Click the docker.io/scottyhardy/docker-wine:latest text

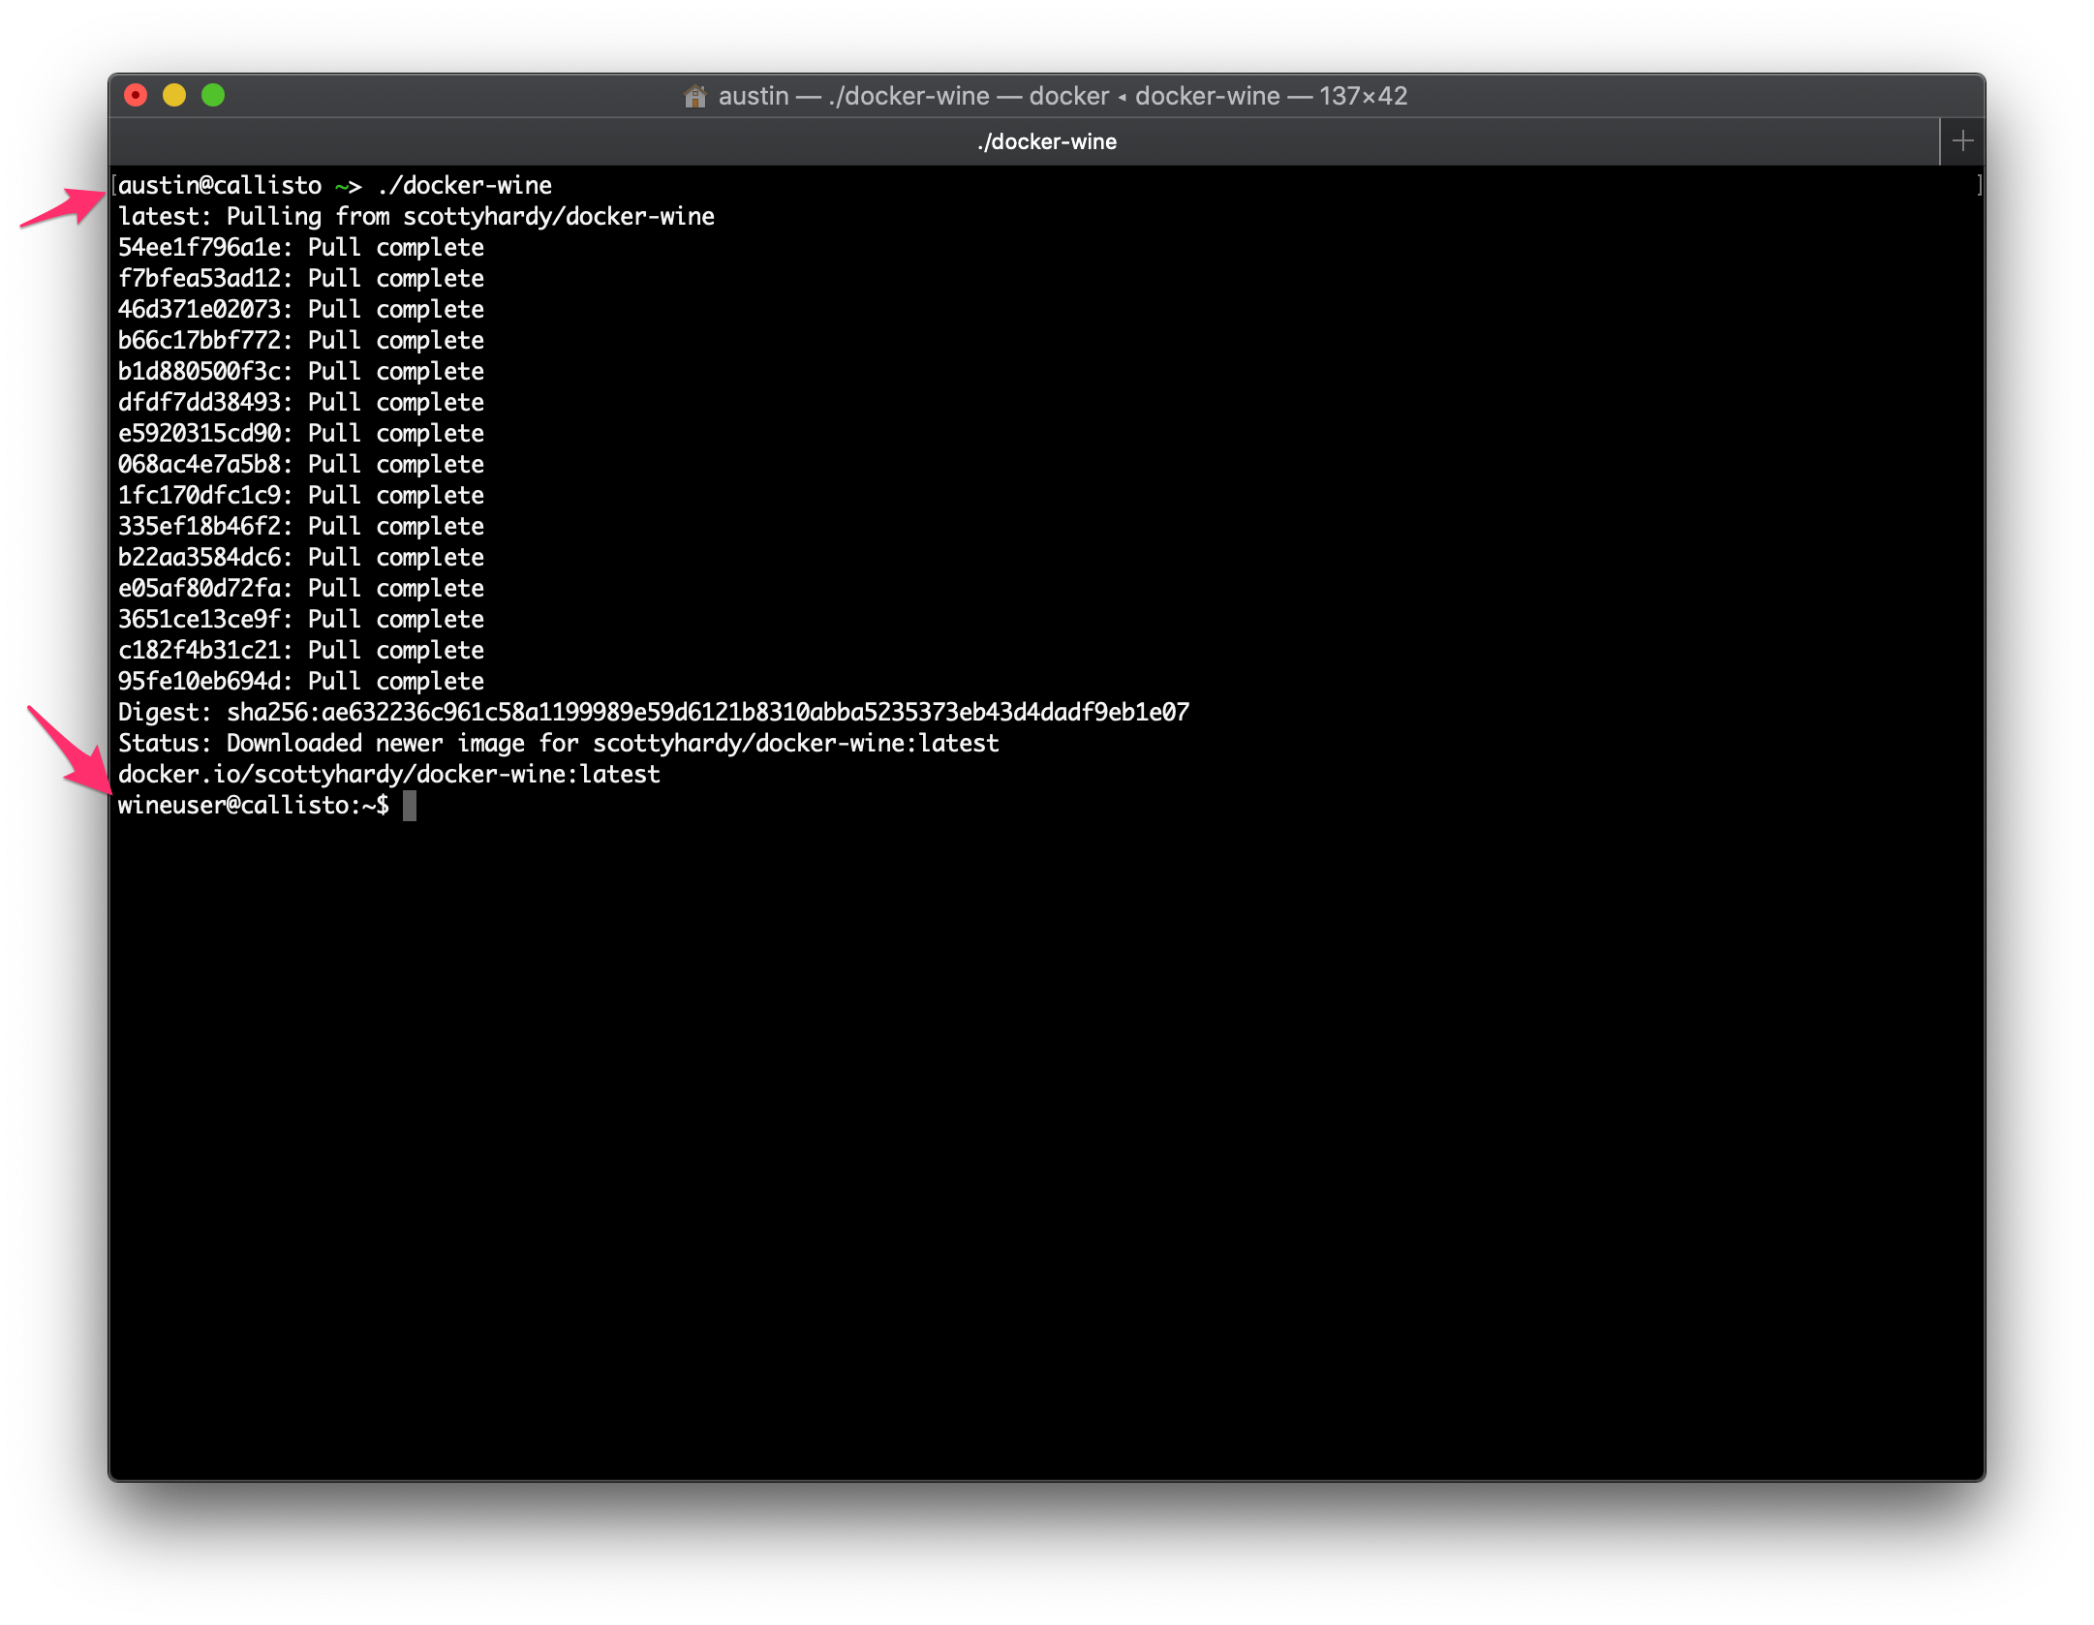coord(388,775)
